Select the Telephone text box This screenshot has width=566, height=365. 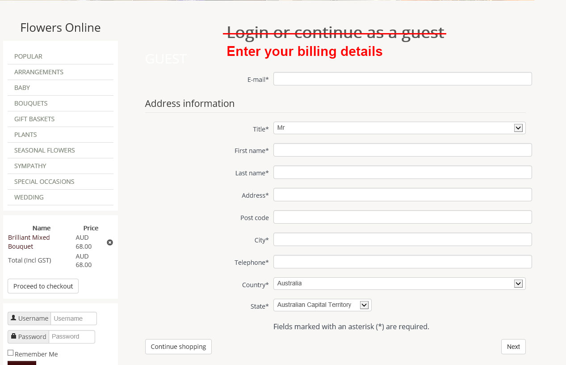(x=402, y=262)
